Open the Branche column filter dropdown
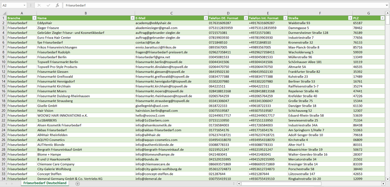The width and height of the screenshot is (390, 187). [x=34, y=18]
